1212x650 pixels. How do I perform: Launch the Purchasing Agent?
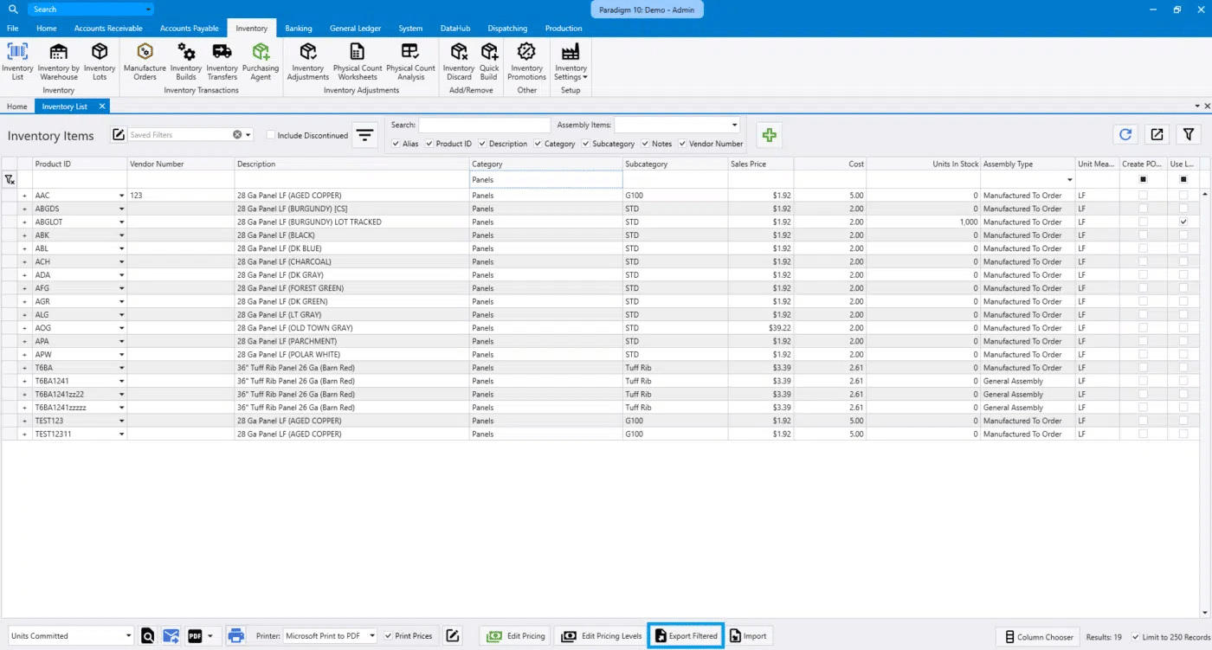pos(261,61)
